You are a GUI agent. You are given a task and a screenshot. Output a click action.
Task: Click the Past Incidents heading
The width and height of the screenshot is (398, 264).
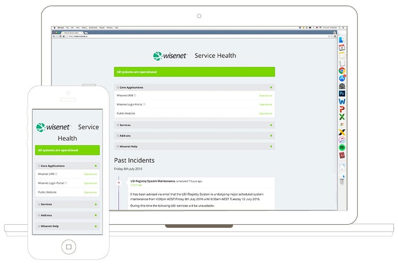click(x=134, y=160)
